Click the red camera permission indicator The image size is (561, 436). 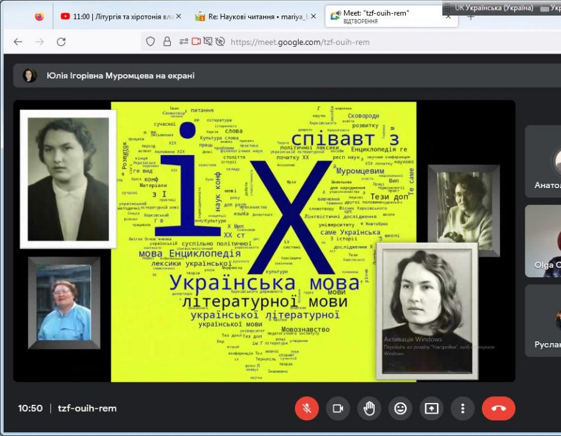click(196, 42)
